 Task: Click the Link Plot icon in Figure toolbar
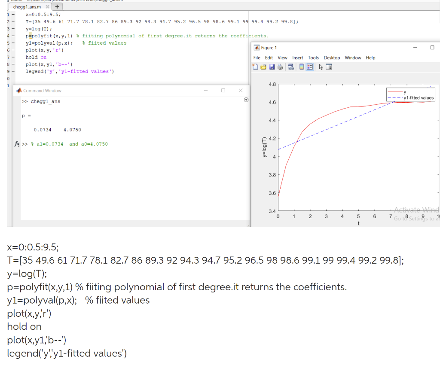tap(291, 67)
